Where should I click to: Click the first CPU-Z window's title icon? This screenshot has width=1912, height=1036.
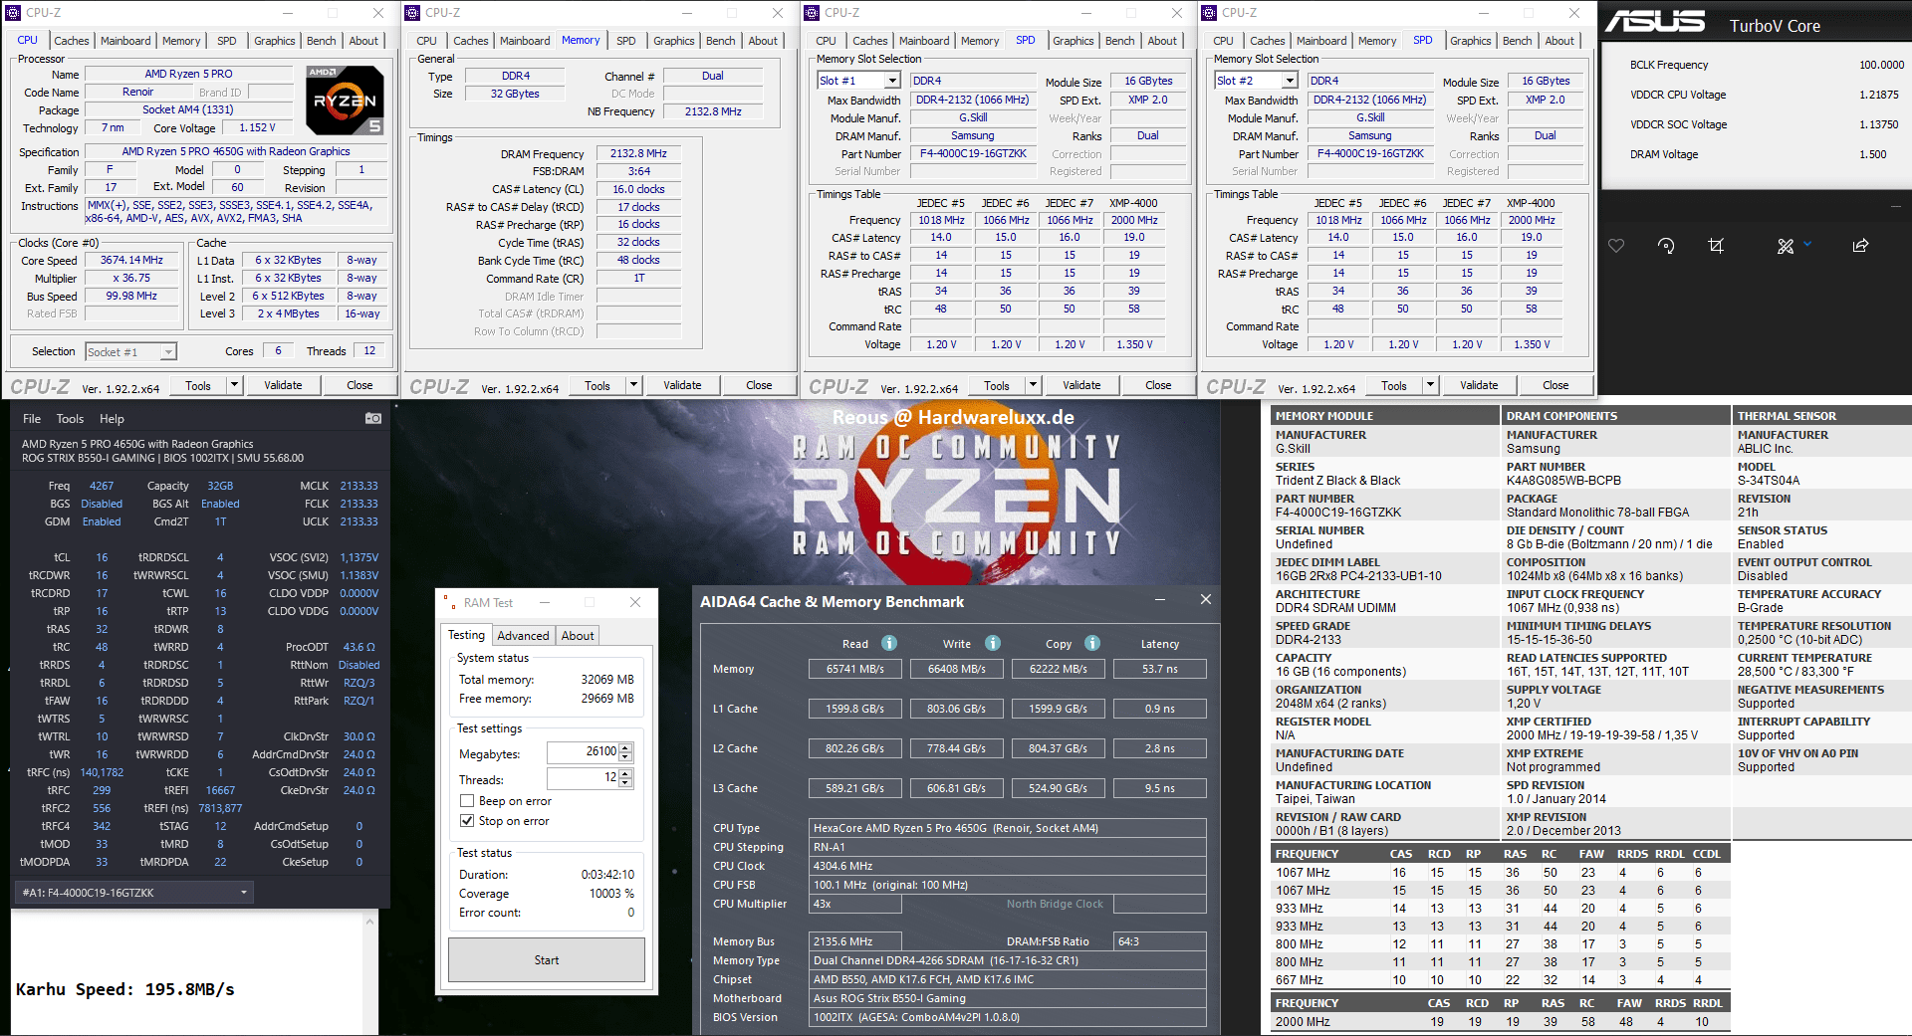[x=13, y=13]
